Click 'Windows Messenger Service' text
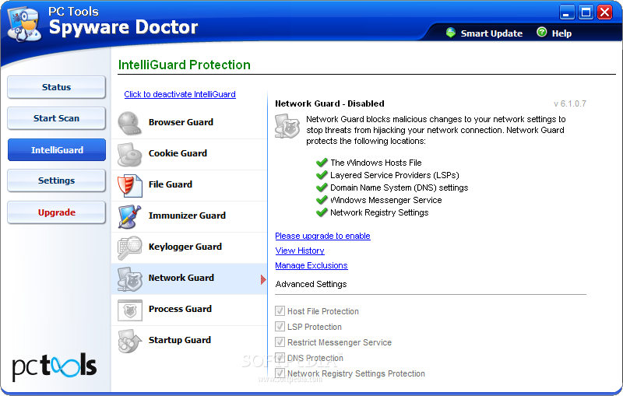This screenshot has height=396, width=623. [x=385, y=200]
